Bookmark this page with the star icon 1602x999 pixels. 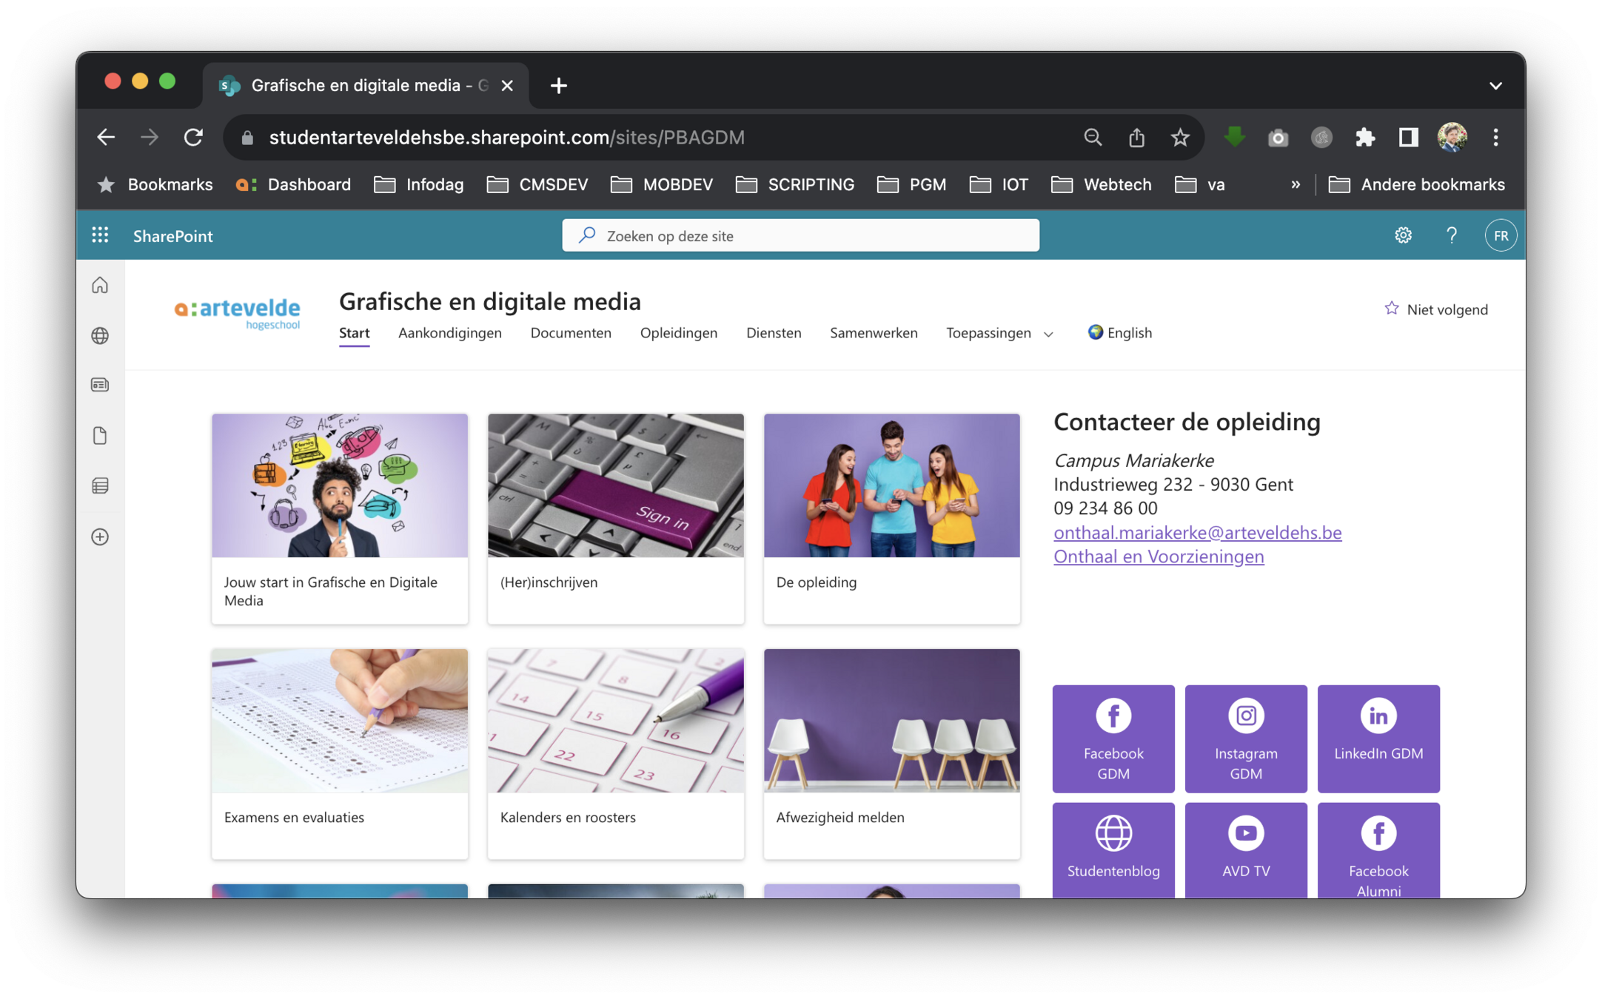tap(1180, 138)
